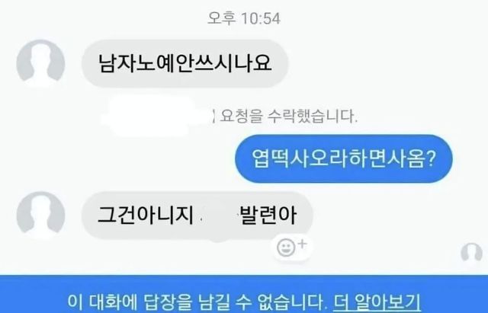Open the emoji reaction picker smiley icon
The width and height of the screenshot is (488, 313).
point(286,248)
